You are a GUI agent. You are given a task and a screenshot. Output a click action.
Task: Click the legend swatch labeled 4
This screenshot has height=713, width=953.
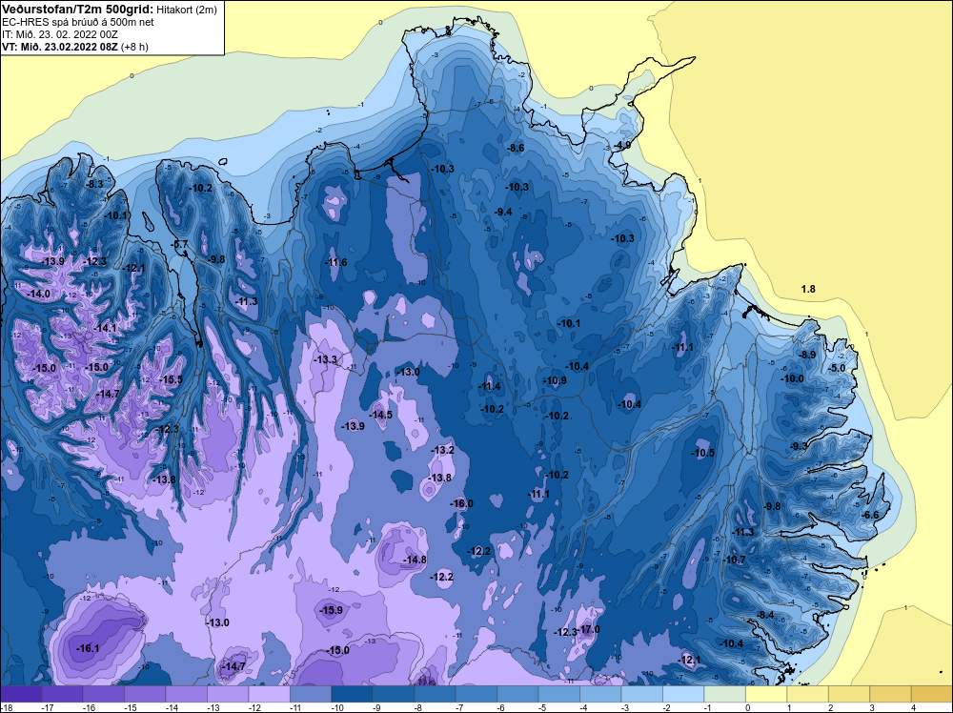click(x=931, y=694)
